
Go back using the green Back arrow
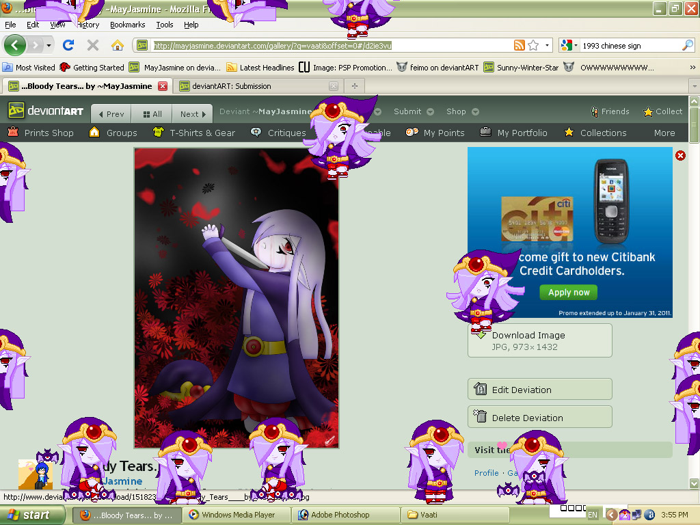pyautogui.click(x=15, y=45)
